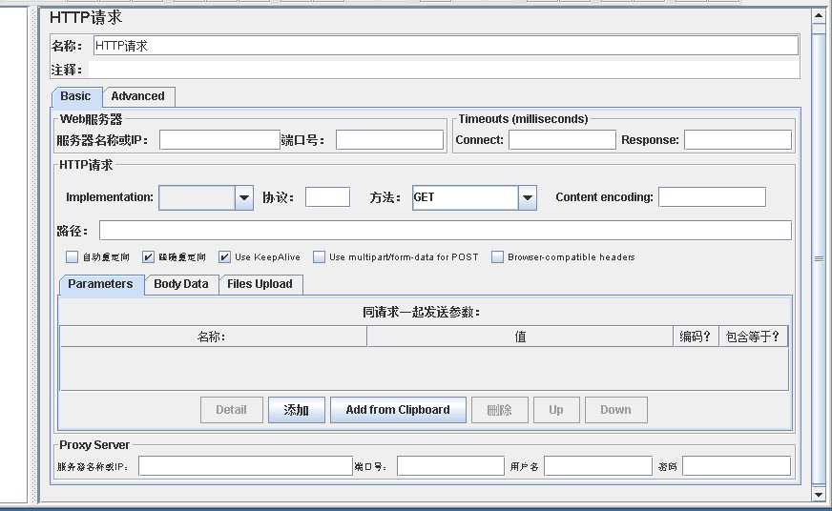Open the Implementation dropdown

coord(243,197)
